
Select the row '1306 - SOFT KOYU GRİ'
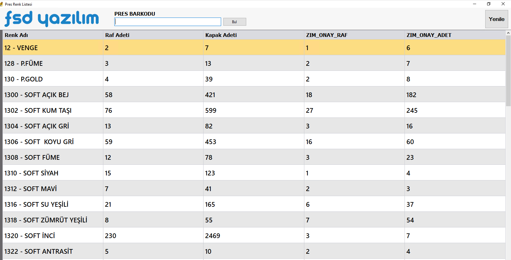[x=254, y=141]
